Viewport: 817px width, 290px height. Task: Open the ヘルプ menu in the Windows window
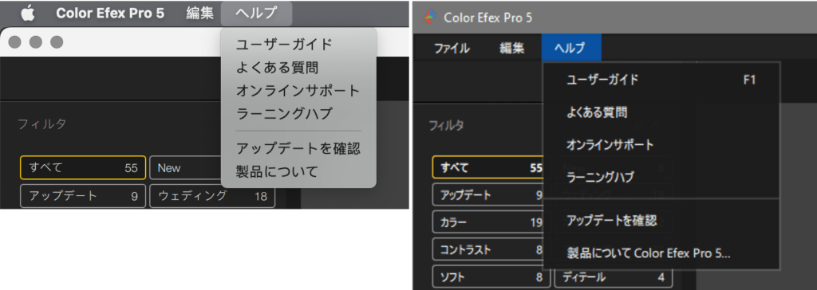click(570, 49)
